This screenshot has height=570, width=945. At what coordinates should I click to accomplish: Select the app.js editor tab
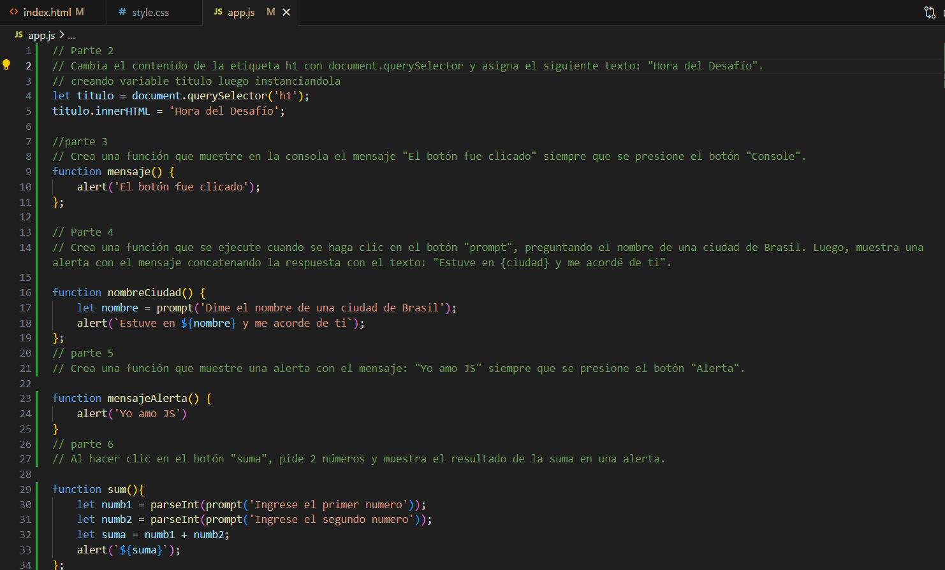pos(241,12)
